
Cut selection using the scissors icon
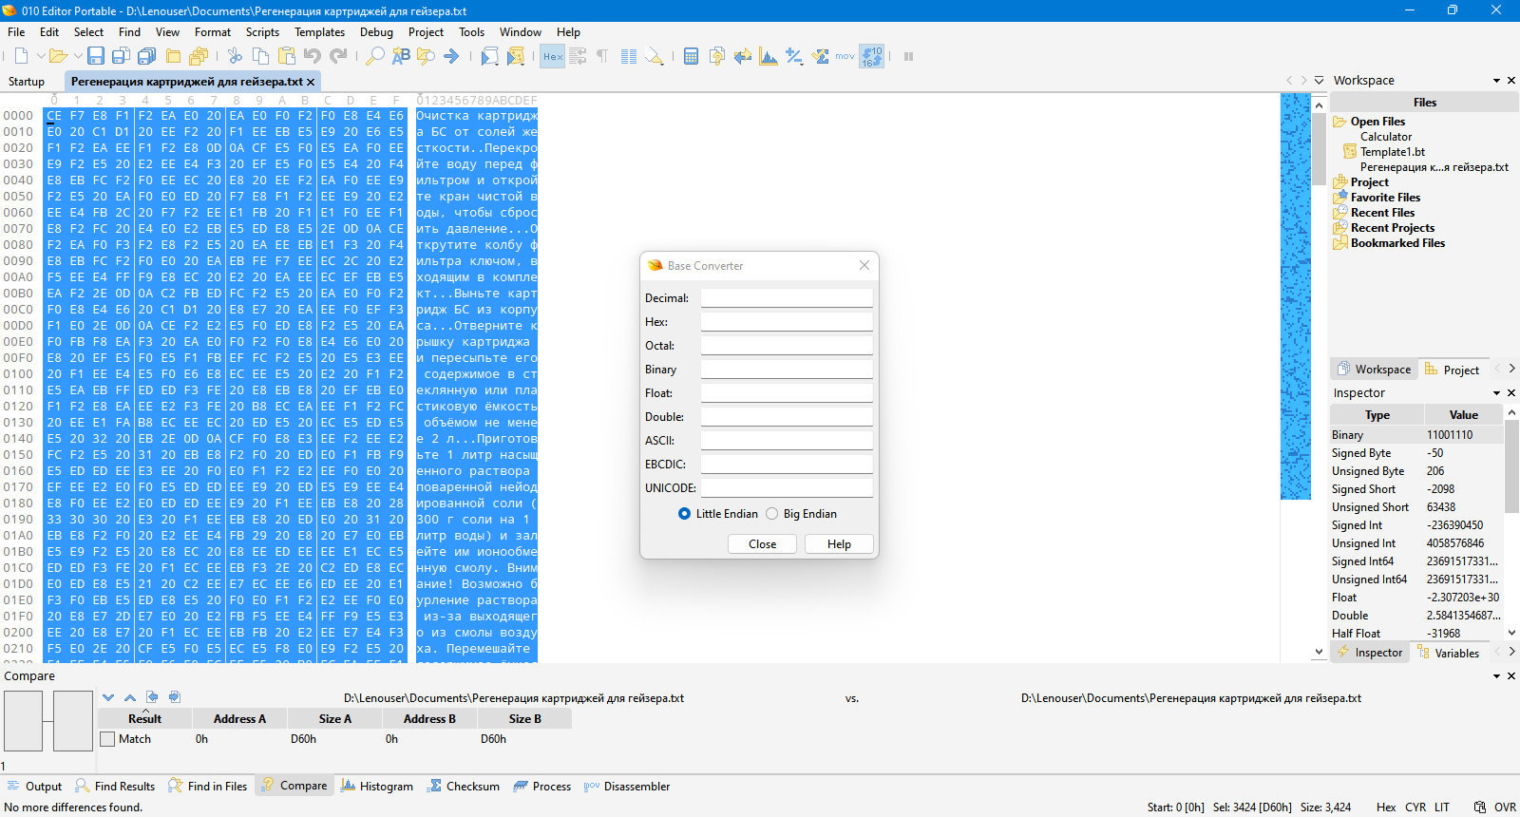[x=235, y=56]
